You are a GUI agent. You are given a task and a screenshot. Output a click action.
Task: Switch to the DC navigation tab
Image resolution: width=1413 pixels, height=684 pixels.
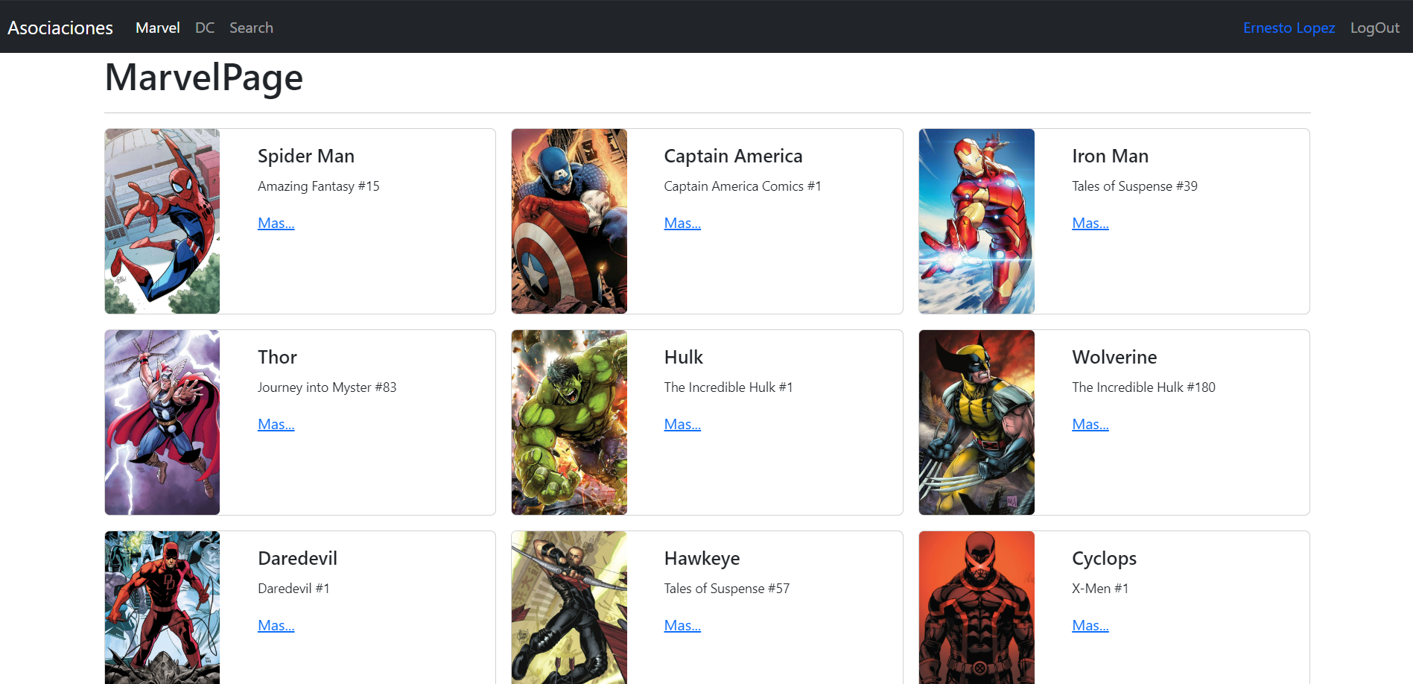[x=205, y=28]
